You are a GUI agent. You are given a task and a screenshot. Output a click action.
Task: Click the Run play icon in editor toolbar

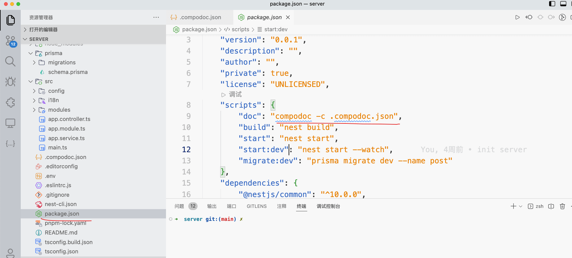click(517, 17)
